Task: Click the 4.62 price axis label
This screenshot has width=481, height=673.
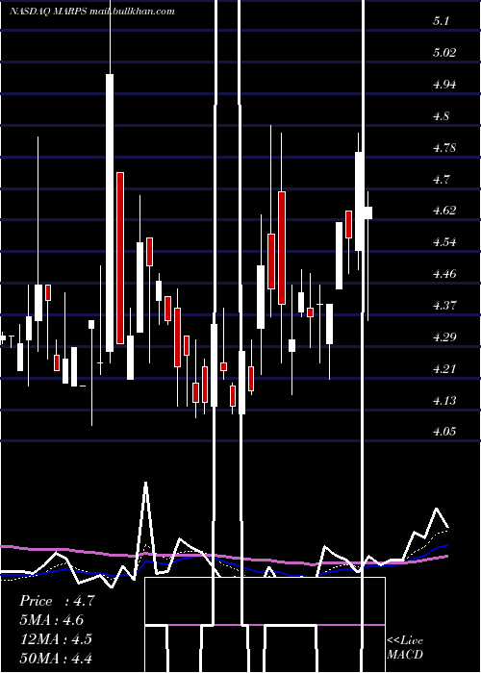Action: pos(444,211)
